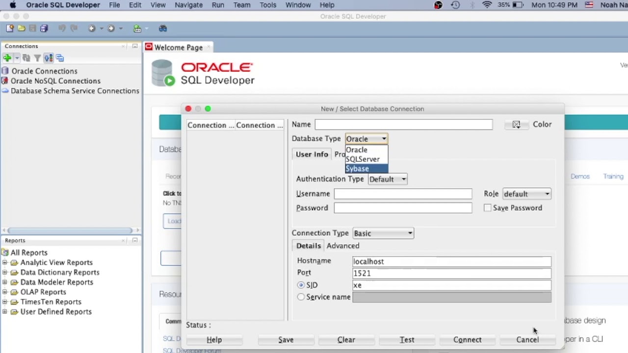Open the dropdown arrow beside New Connection icon
The width and height of the screenshot is (628, 353).
coord(16,58)
